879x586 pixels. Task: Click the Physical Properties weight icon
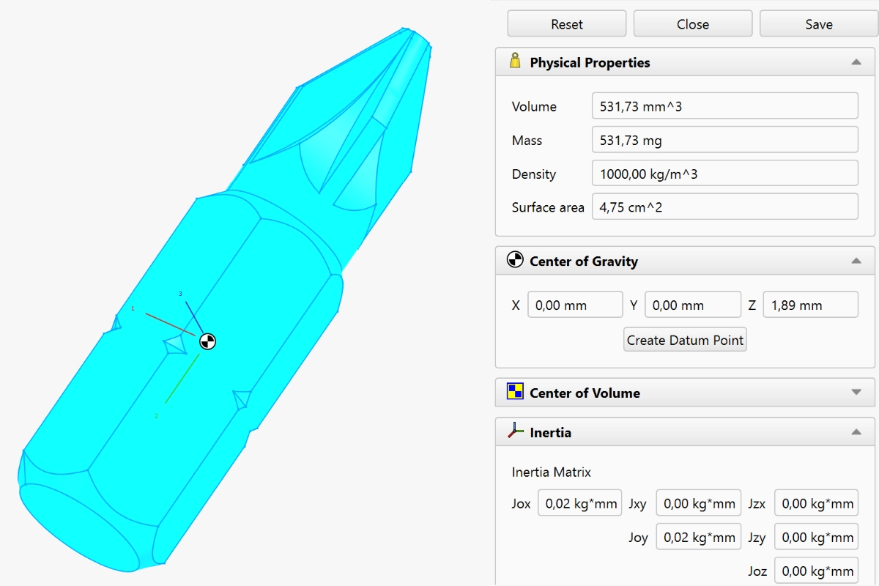pos(515,62)
